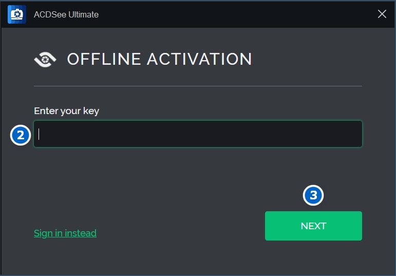Click the word OFFLINE in the heading
The height and width of the screenshot is (276, 396).
click(x=104, y=59)
